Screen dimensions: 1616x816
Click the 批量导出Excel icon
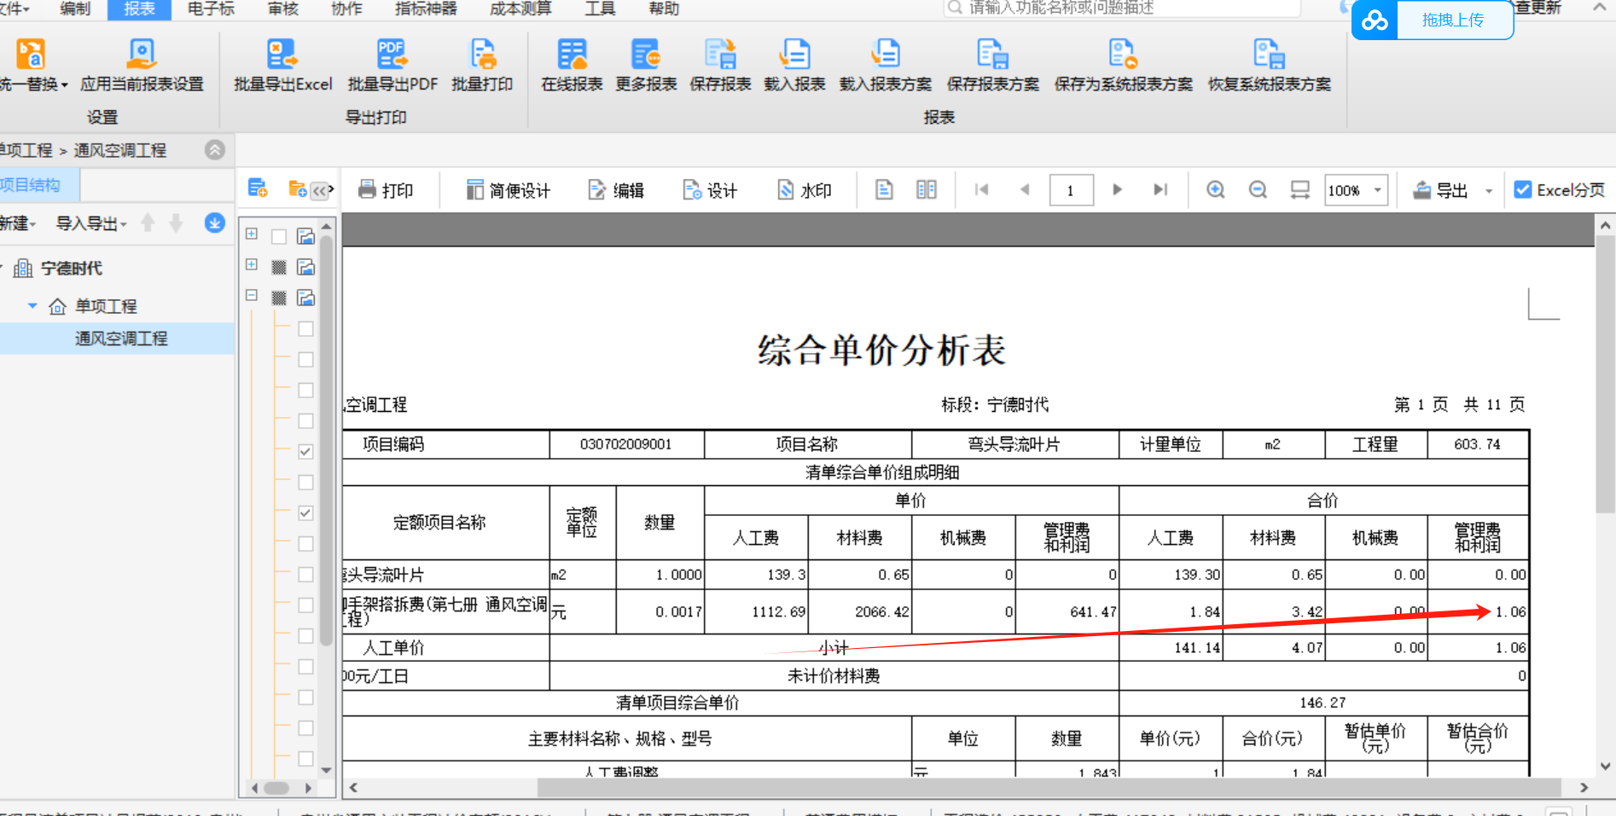(x=282, y=54)
